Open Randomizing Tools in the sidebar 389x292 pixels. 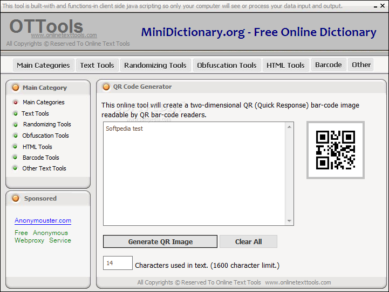point(47,124)
